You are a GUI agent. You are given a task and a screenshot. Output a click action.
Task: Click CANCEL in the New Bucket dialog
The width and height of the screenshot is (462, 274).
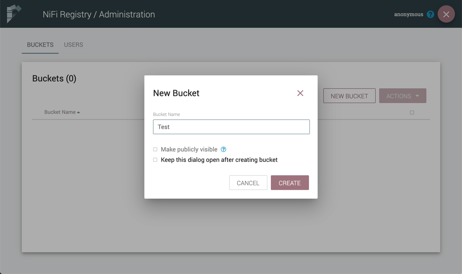pyautogui.click(x=248, y=183)
